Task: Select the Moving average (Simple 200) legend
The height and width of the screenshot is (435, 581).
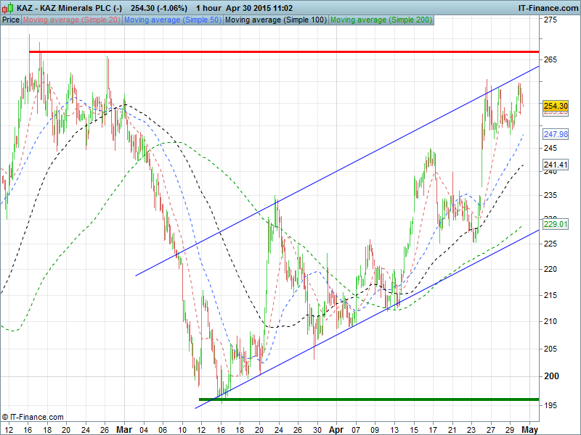Action: (381, 20)
